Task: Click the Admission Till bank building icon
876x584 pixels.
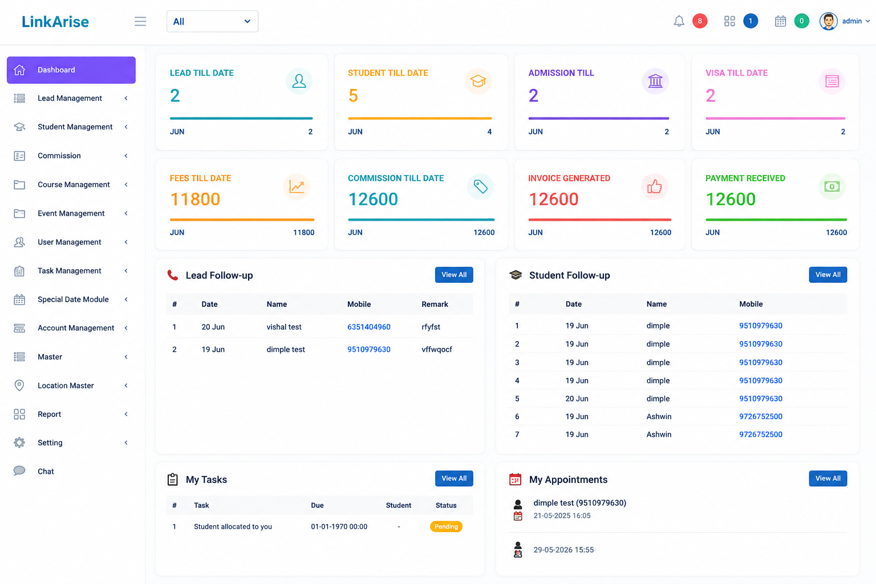Action: (655, 81)
